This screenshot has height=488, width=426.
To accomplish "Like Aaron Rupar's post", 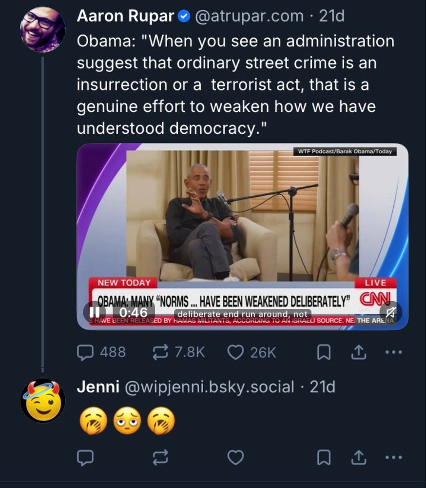I will [x=236, y=352].
